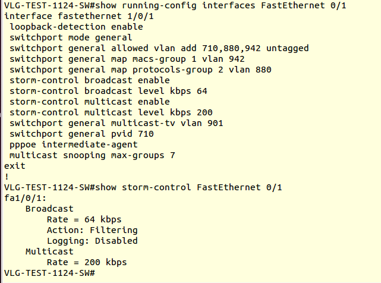
Task: Click the 'storm-control multicast enable' line
Action: pos(90,102)
